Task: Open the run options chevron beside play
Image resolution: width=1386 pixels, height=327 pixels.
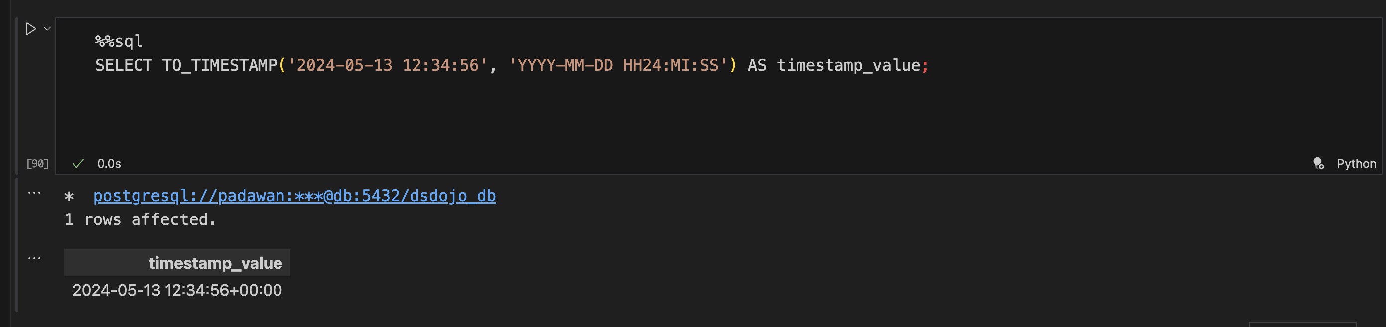Action: pos(47,29)
